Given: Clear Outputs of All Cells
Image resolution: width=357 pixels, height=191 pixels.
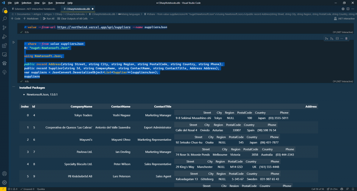Looking at the screenshot, I should (73, 19).
